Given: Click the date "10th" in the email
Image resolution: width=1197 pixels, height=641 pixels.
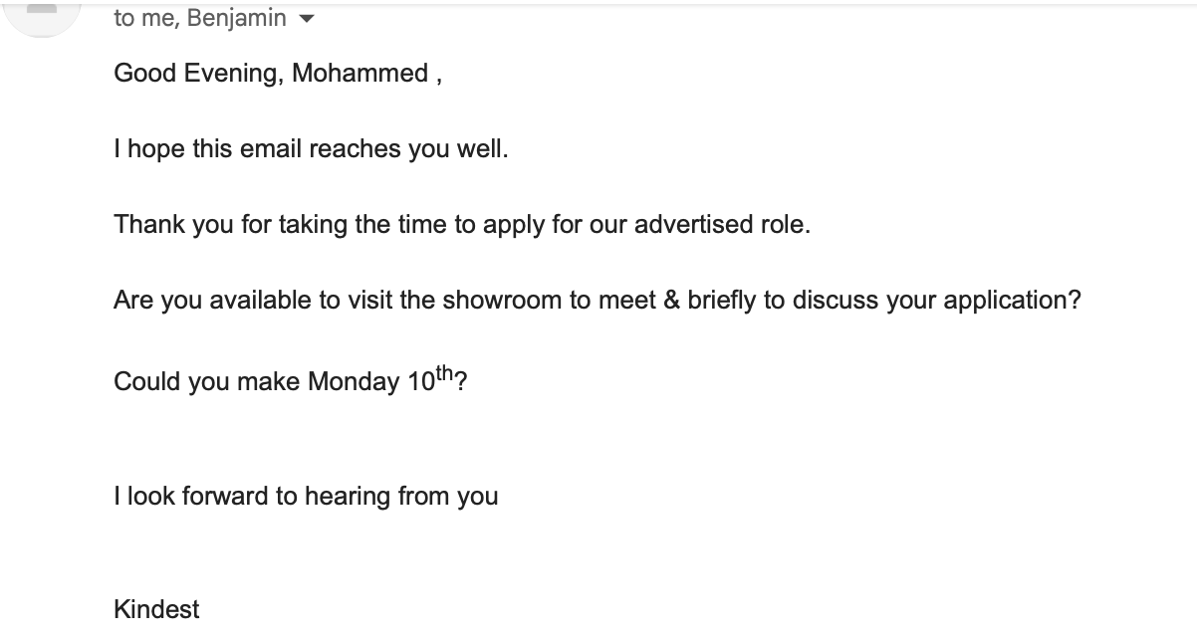Looking at the screenshot, I should [430, 379].
